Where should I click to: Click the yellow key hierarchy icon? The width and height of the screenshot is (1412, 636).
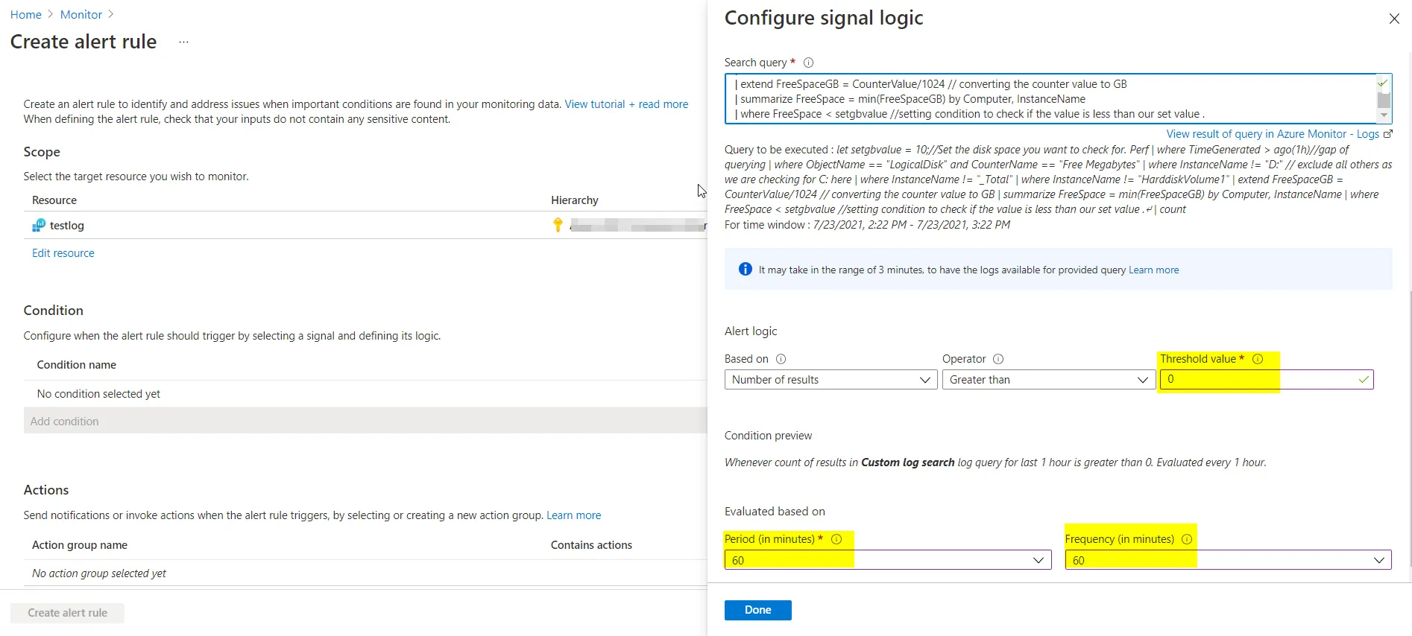558,225
